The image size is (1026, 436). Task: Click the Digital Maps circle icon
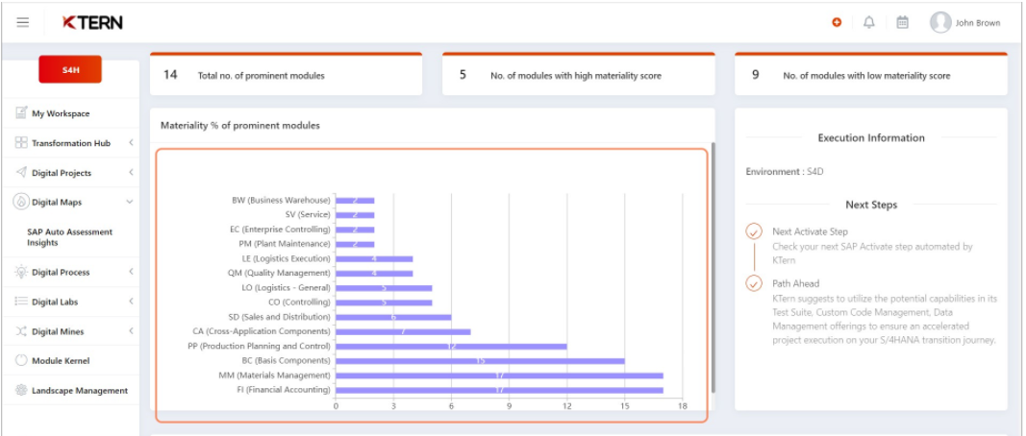point(21,202)
